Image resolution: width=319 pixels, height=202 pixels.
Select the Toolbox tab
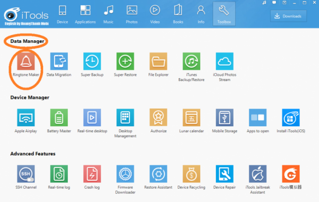click(224, 14)
